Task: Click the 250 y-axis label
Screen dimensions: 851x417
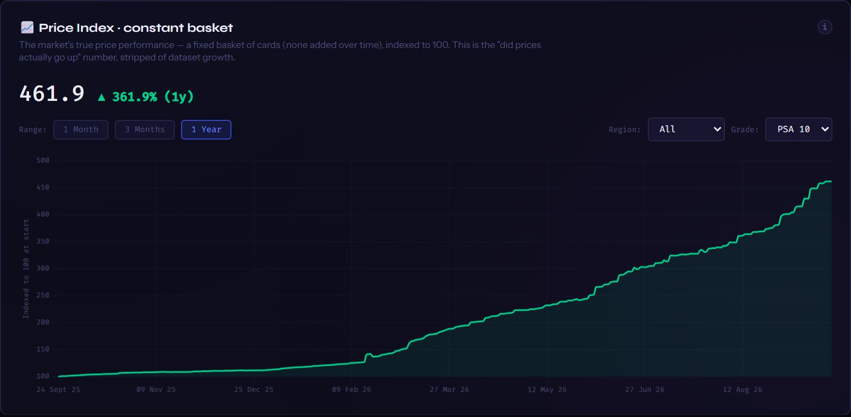Action: click(43, 295)
